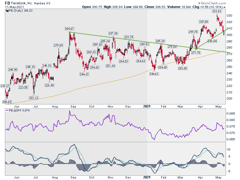
Task: Click the 'FB:$SPX 0.074' indicator legend
Action: (19, 110)
